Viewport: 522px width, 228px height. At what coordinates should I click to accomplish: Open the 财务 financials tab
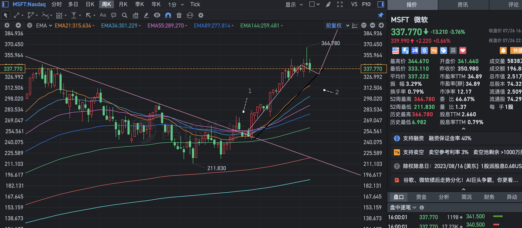tap(489, 197)
